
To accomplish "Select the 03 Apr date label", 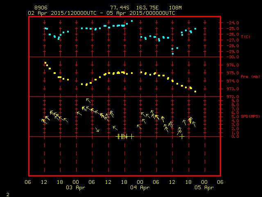I will (x=76, y=188).
